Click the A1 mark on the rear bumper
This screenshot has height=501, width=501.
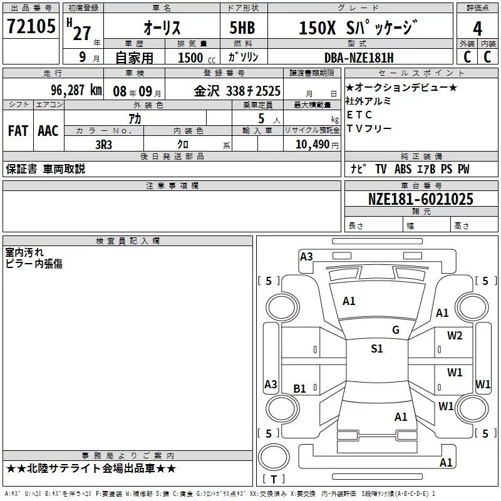(x=446, y=463)
